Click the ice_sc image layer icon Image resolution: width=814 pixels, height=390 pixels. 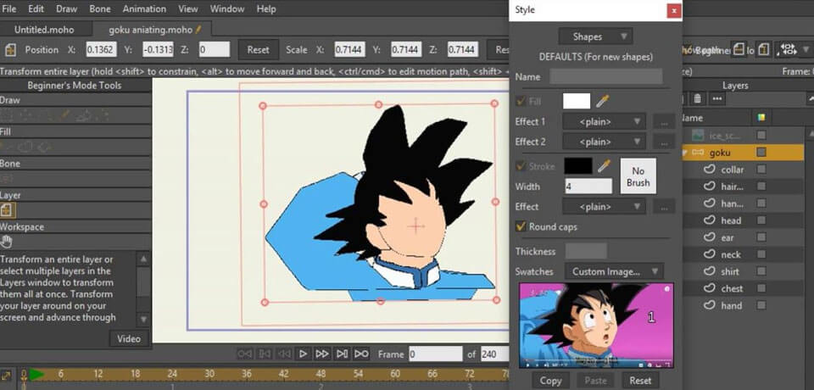point(698,135)
